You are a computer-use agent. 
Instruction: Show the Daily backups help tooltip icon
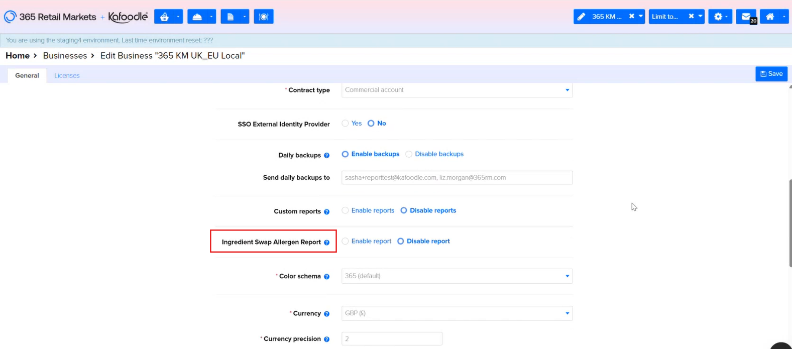[327, 156]
